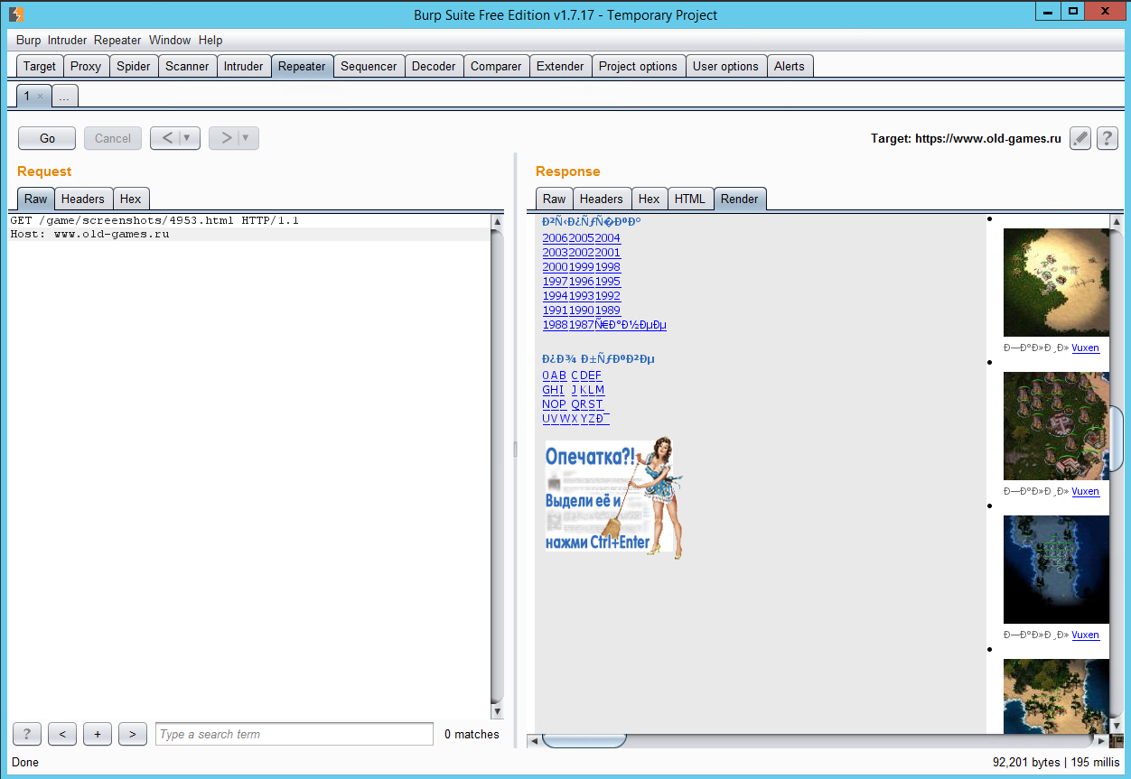
Task: Select the response HTML view tab
Action: [689, 199]
